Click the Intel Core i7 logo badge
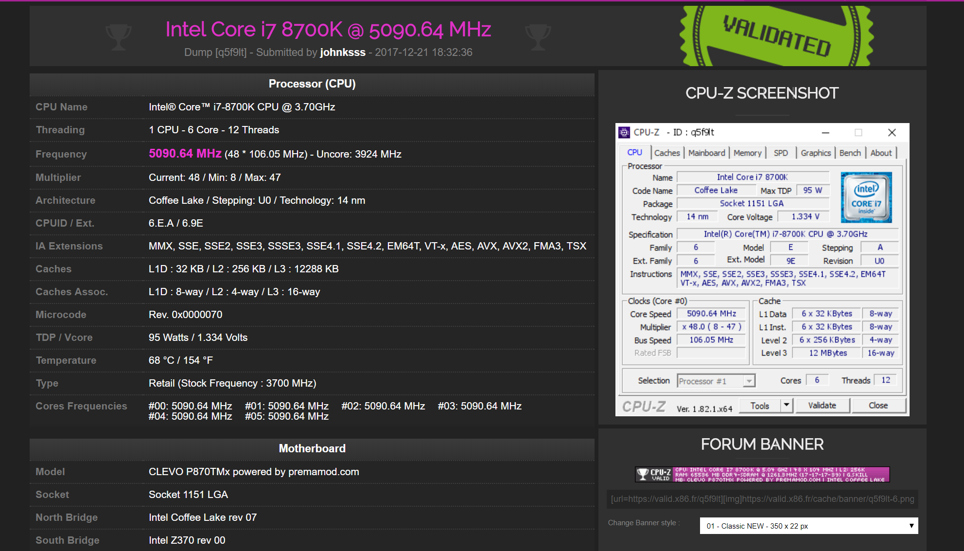The height and width of the screenshot is (551, 964). pyautogui.click(x=866, y=197)
